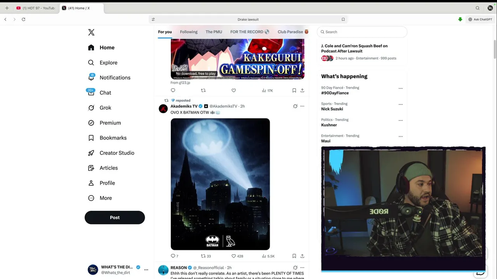Open the Explore page
The image size is (497, 279).
[x=103, y=63]
